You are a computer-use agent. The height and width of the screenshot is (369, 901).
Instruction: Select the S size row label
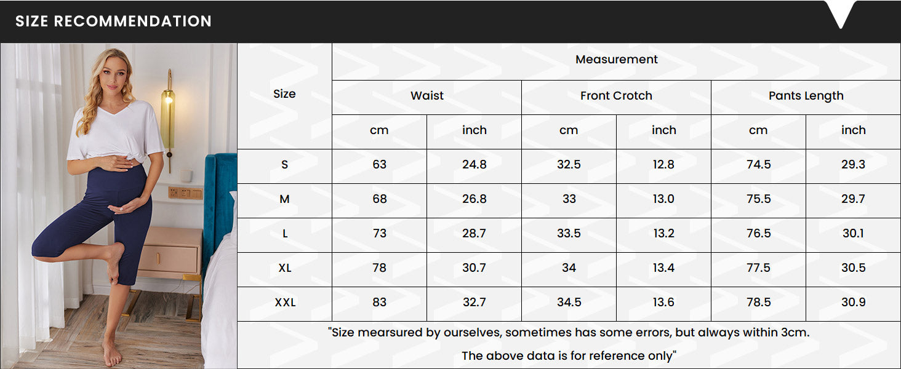284,165
